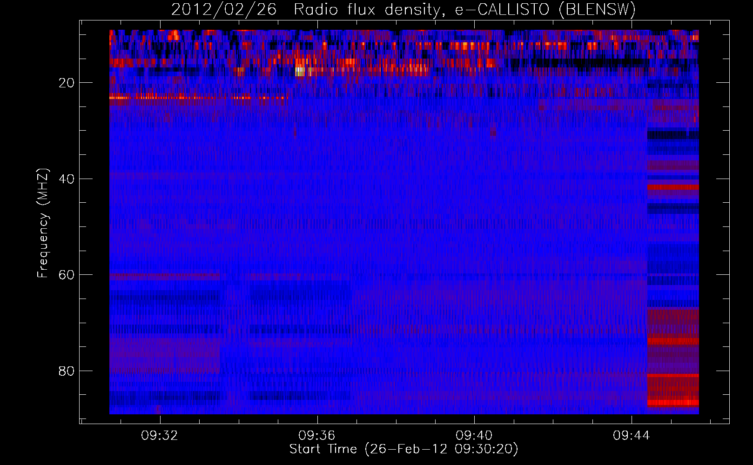Click the '09:36' time tick label

[x=317, y=436]
